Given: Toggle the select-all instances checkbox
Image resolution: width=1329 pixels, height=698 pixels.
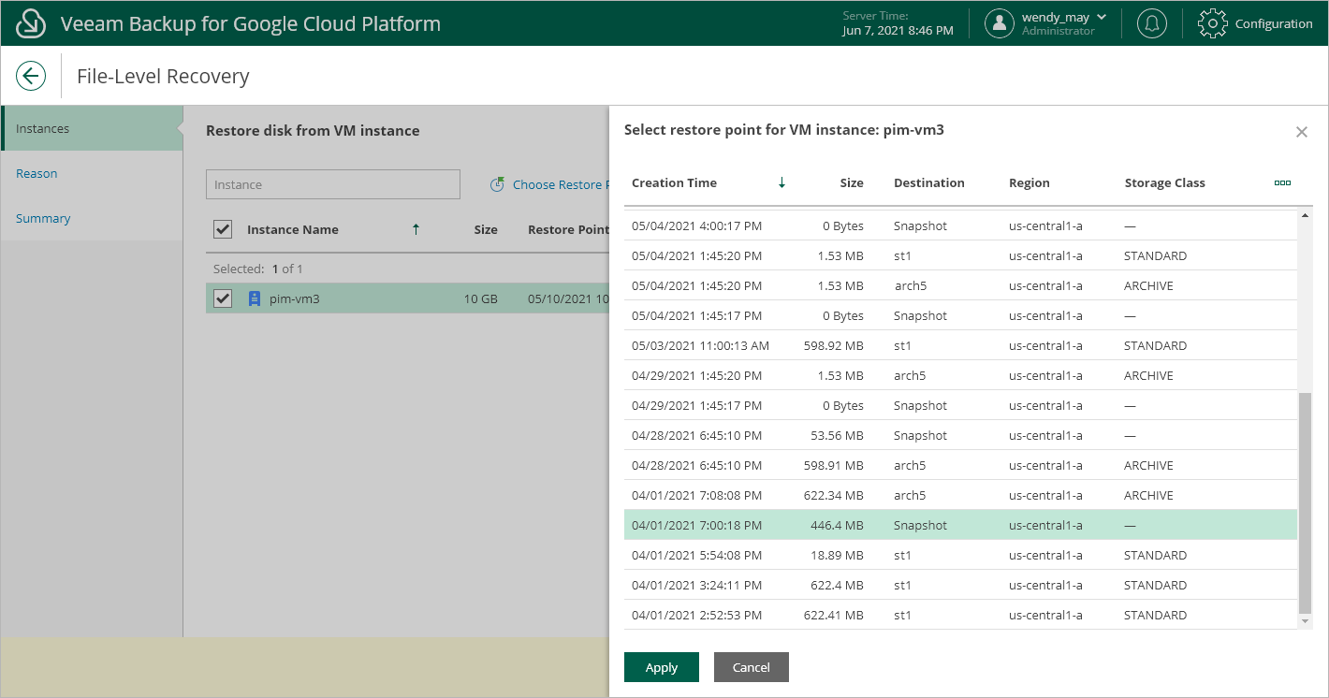Looking at the screenshot, I should click(x=223, y=229).
